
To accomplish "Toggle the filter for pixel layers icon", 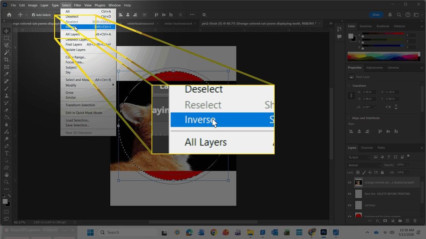I will 375,157.
